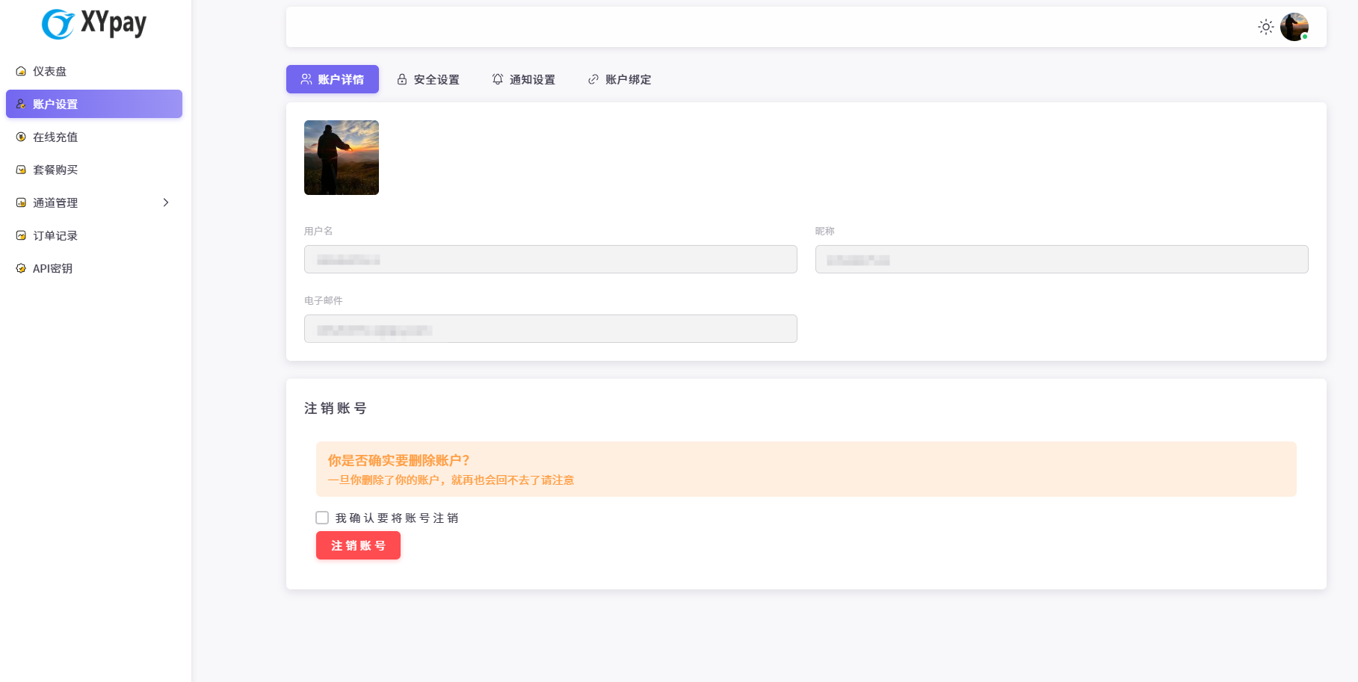Viewport: 1358px width, 682px height.
Task: Open the 仪表盘 dashboard from sidebar
Action: [49, 71]
